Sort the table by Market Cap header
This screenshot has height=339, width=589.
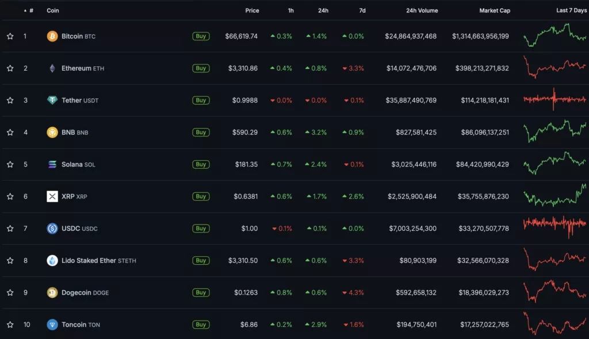494,10
